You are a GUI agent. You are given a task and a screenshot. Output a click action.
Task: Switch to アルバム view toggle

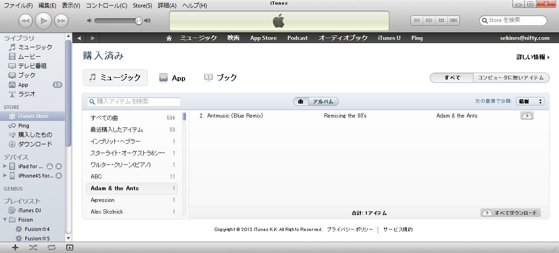click(x=323, y=102)
